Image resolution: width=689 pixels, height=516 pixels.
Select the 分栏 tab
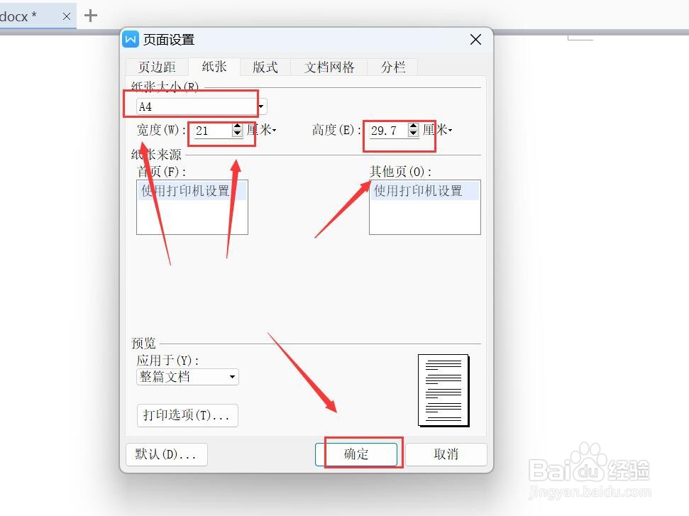392,67
